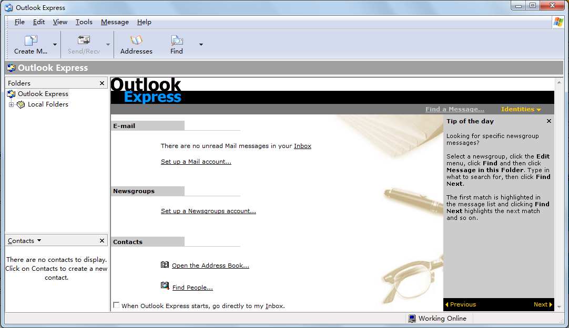Screen dimensions: 569x328
Task: Click the Folders pane header label
Action: click(x=19, y=83)
